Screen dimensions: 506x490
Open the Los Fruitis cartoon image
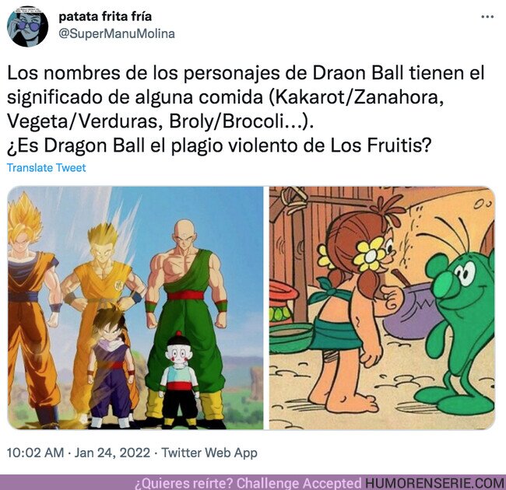[x=382, y=307]
